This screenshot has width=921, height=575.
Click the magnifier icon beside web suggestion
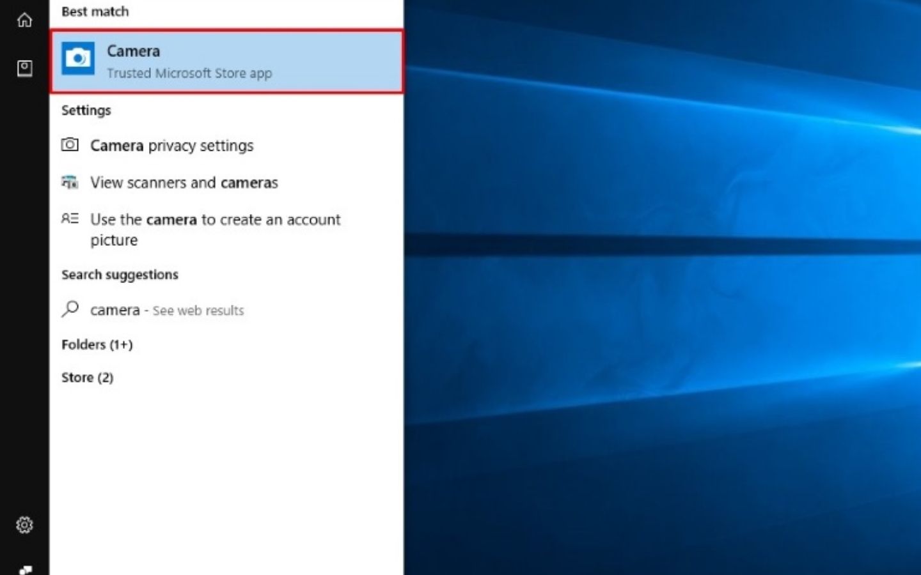[x=70, y=309]
